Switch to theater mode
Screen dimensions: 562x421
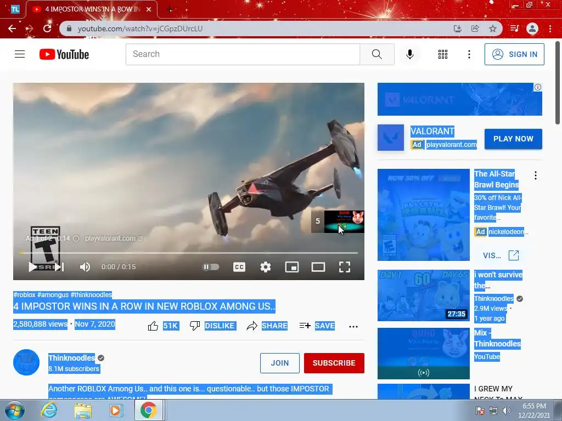[318, 267]
